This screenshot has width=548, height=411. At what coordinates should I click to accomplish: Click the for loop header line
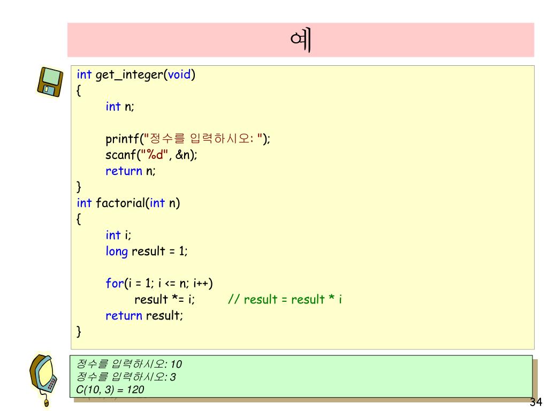pyautogui.click(x=159, y=284)
